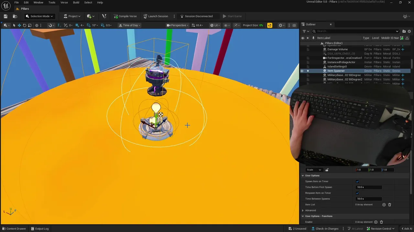This screenshot has height=232, width=414.
Task: Click the Outliner pin column header
Action: click(313, 38)
